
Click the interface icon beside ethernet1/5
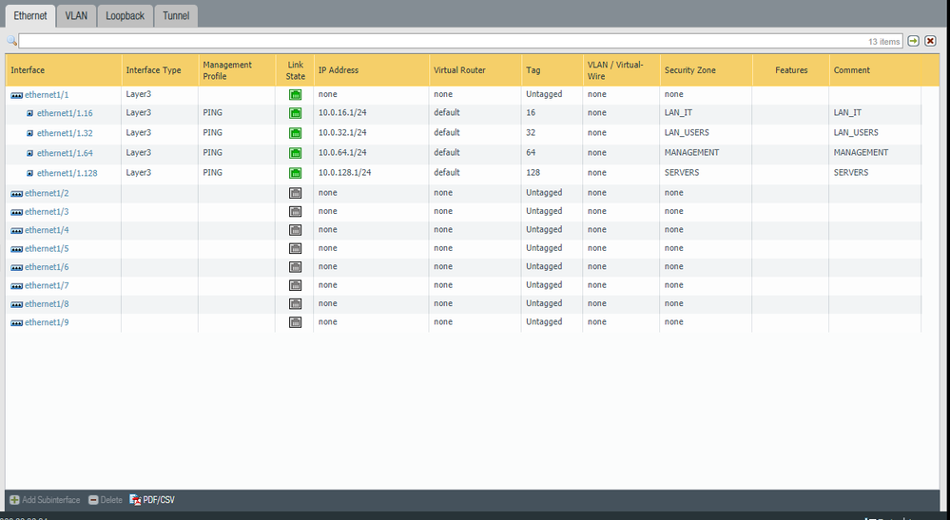(16, 249)
